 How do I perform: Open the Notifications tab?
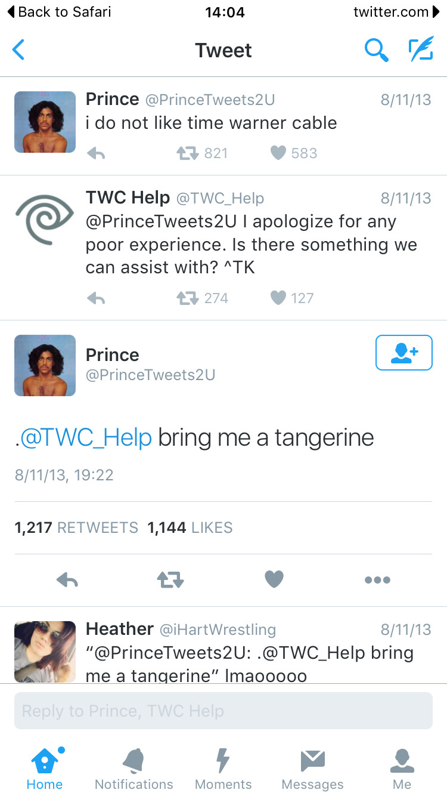click(x=134, y=769)
